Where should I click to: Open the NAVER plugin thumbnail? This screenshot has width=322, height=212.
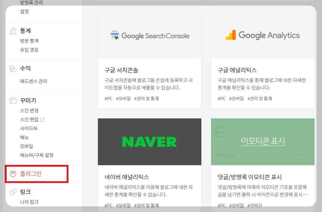[150, 142]
